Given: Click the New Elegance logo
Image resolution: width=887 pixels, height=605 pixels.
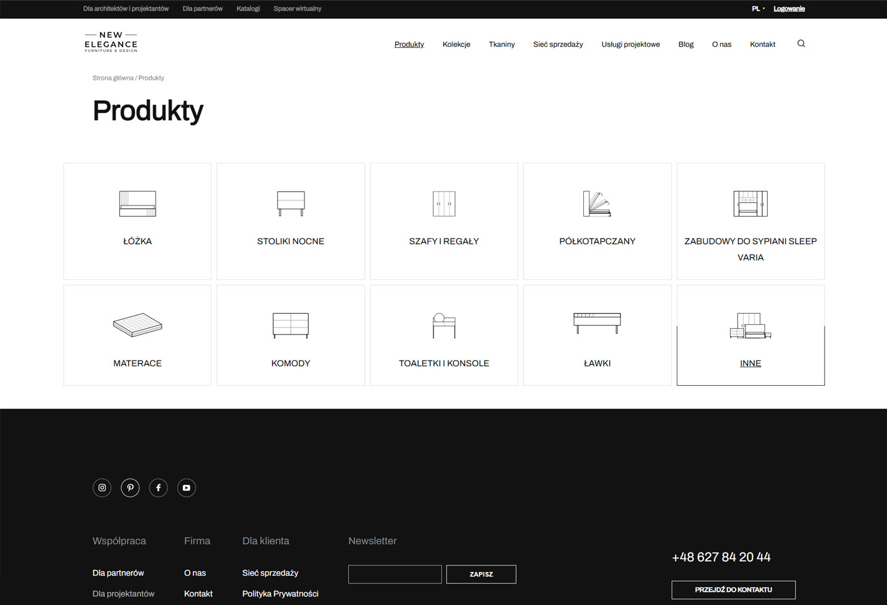Looking at the screenshot, I should (111, 42).
